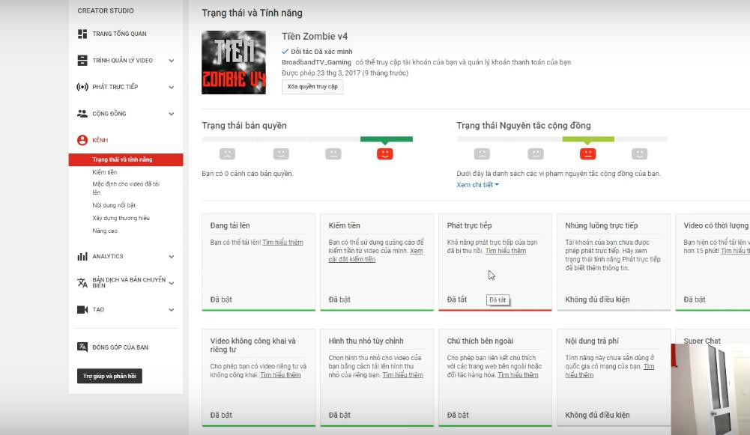Click the Cộng Đồng people icon

[x=82, y=113]
